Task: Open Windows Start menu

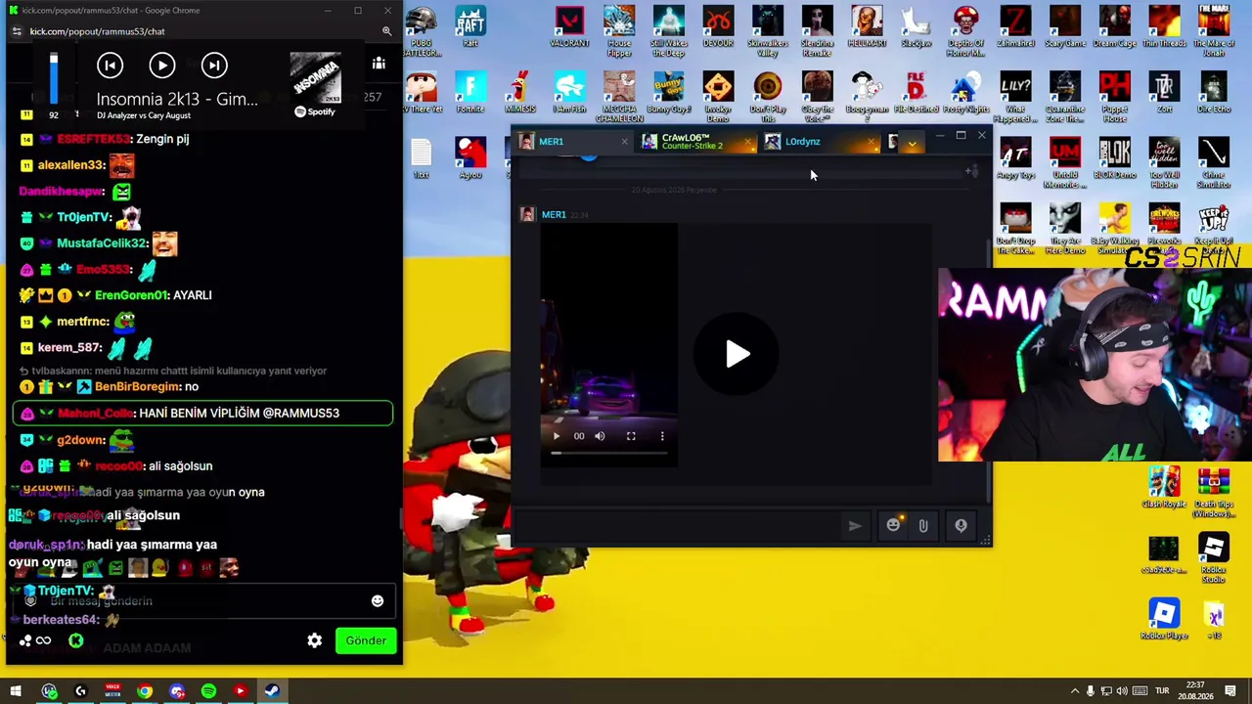Action: 16,691
